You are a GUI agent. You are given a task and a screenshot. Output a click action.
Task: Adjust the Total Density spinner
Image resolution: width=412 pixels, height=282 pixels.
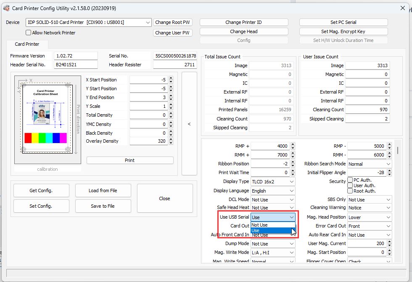click(171, 115)
